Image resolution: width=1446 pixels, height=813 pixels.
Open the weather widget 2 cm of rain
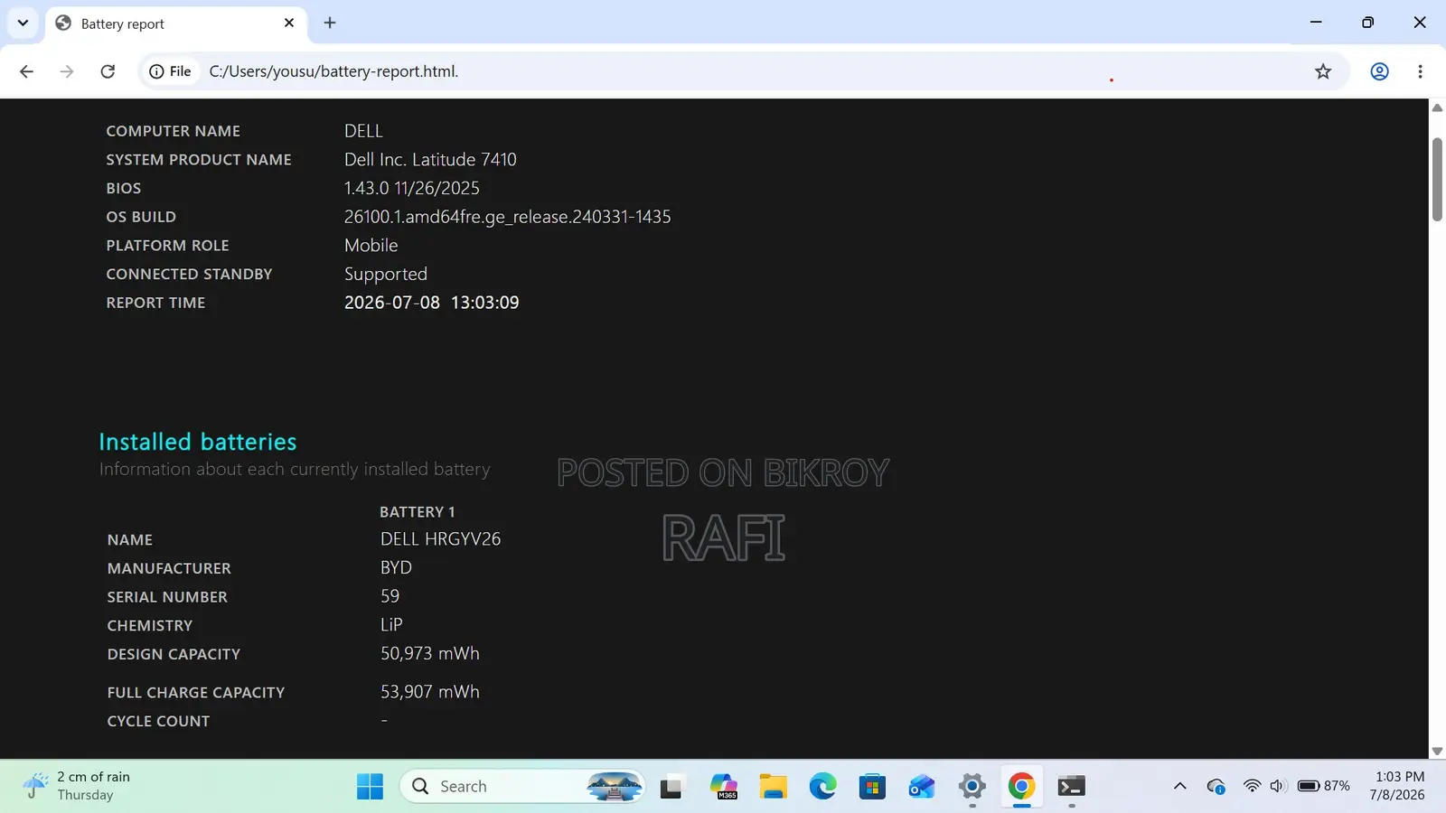(78, 786)
